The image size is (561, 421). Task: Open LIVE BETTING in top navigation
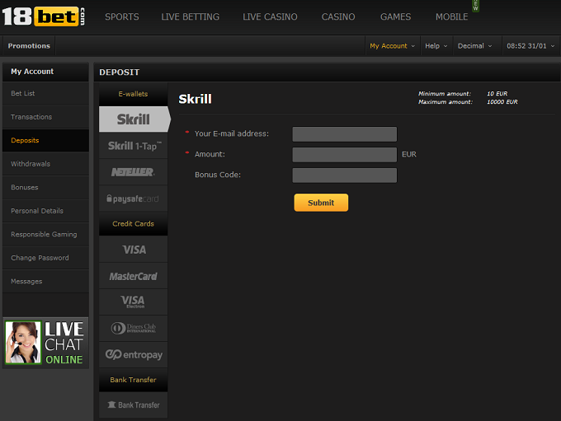(x=191, y=16)
